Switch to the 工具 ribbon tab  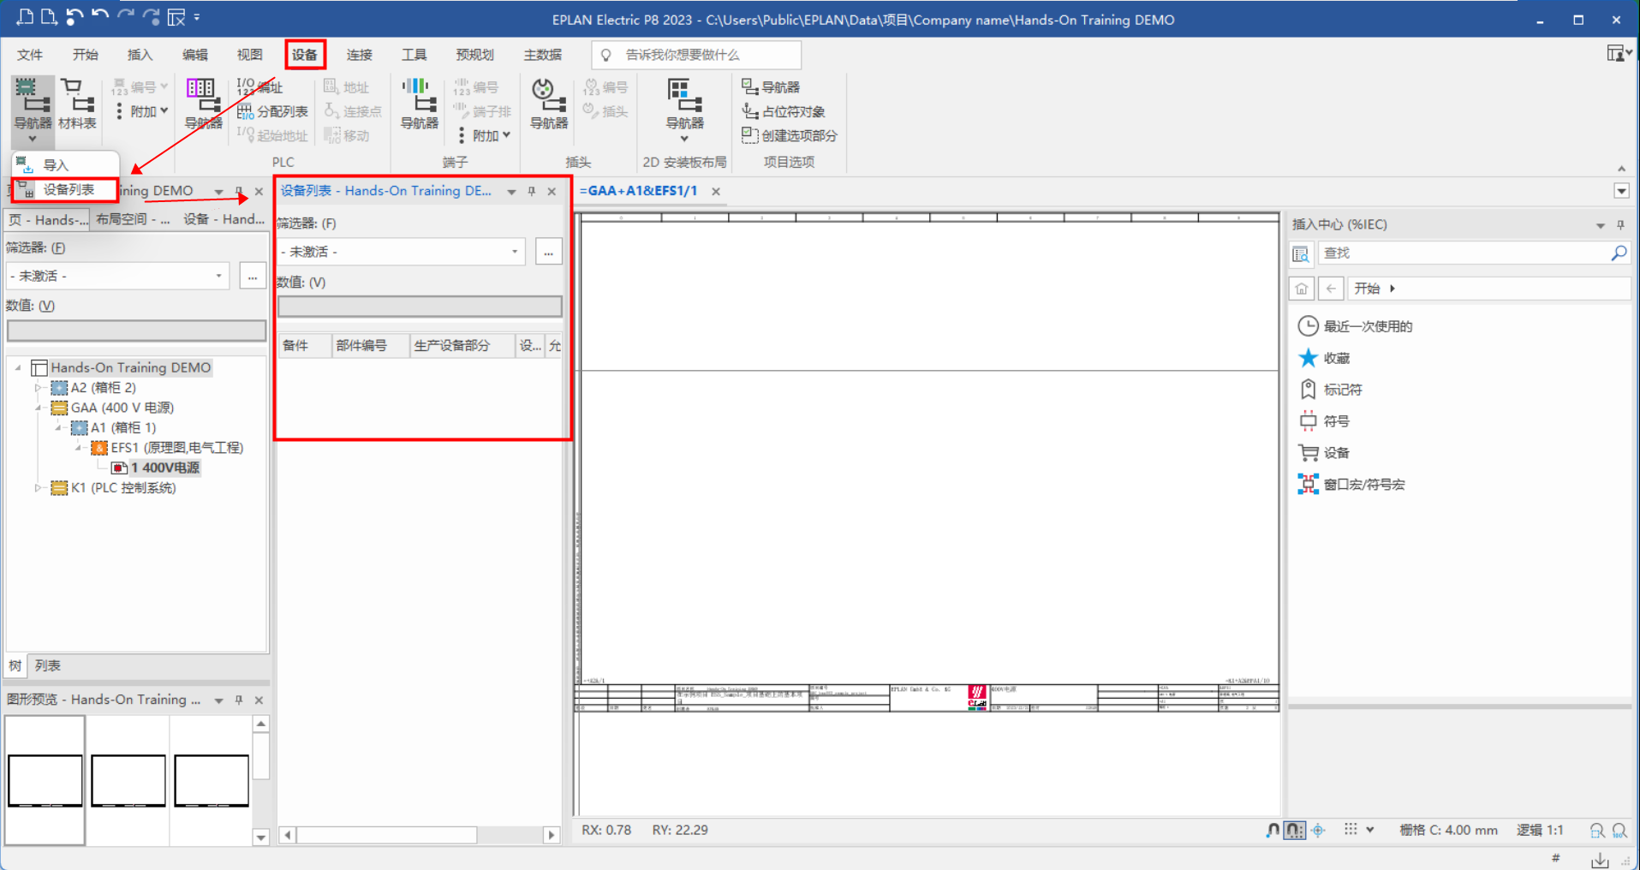click(x=414, y=55)
